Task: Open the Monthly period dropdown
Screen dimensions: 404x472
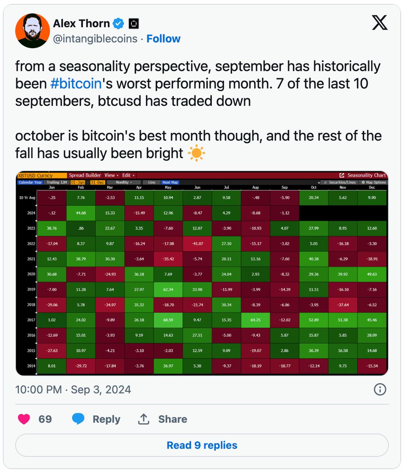Action: coord(124,183)
